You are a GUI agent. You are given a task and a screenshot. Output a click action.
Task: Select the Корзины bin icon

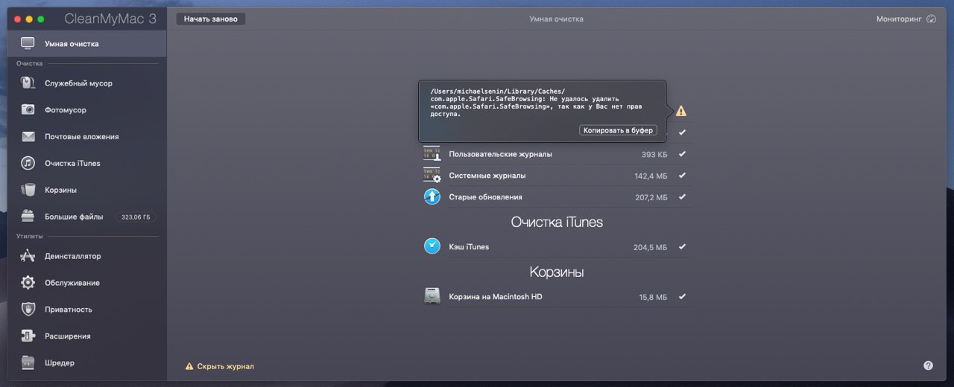pos(28,190)
